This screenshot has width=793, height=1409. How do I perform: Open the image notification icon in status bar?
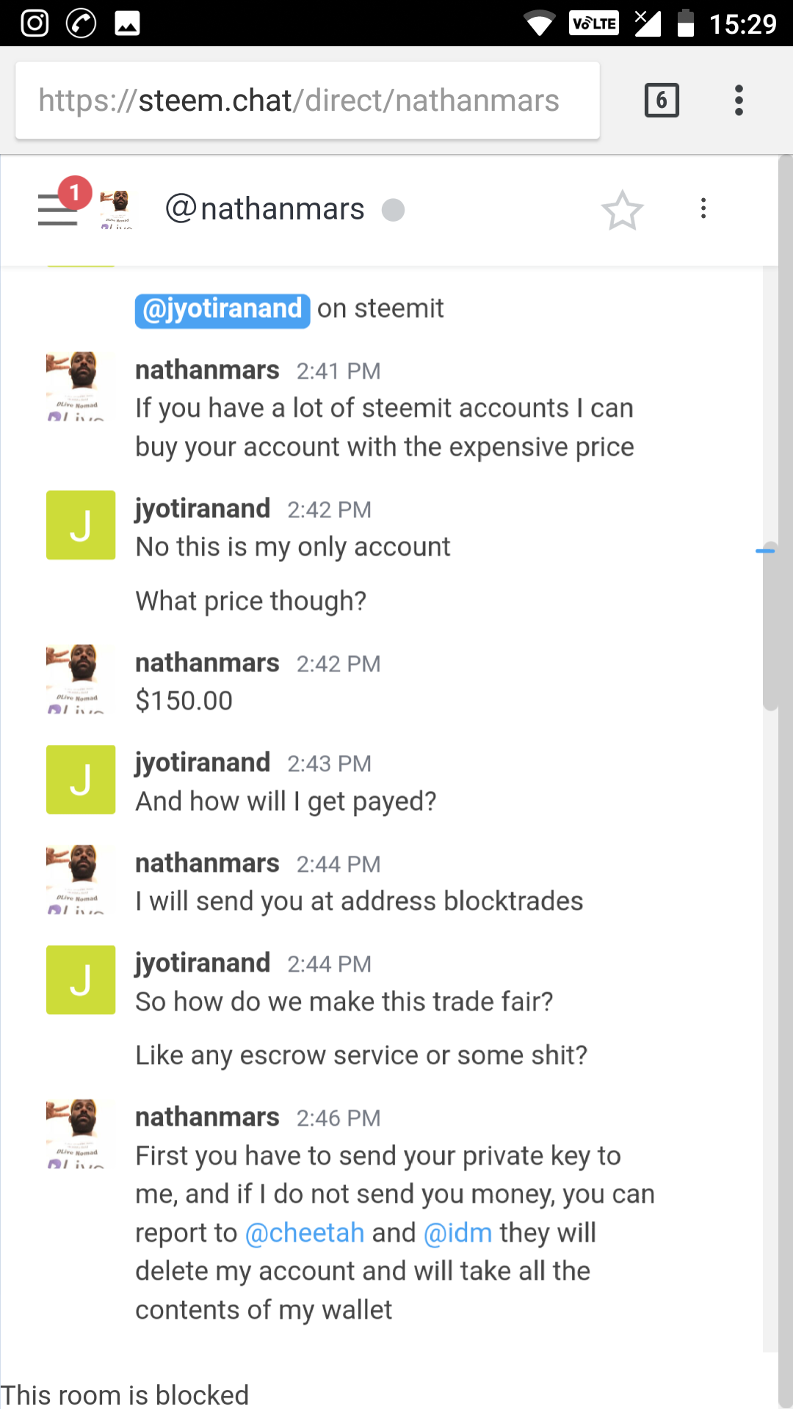coord(127,23)
